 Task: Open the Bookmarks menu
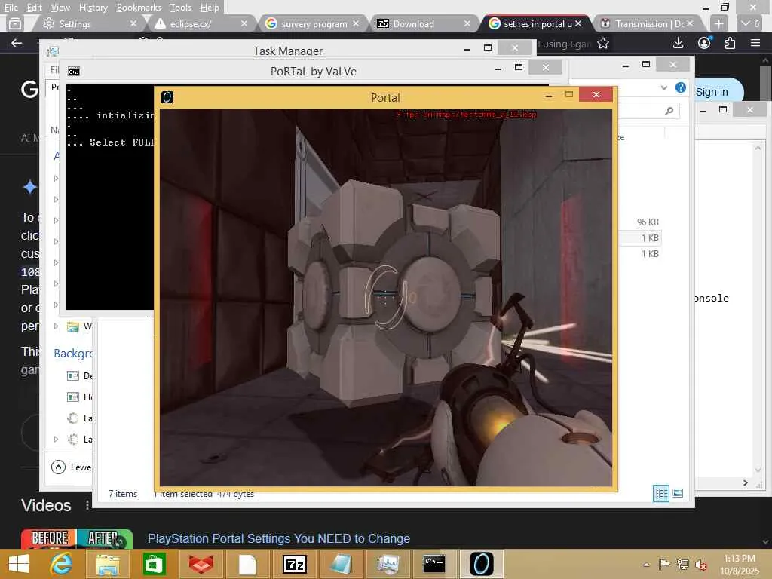tap(139, 8)
